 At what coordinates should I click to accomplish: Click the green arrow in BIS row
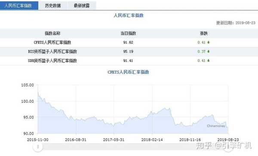[x=208, y=51]
